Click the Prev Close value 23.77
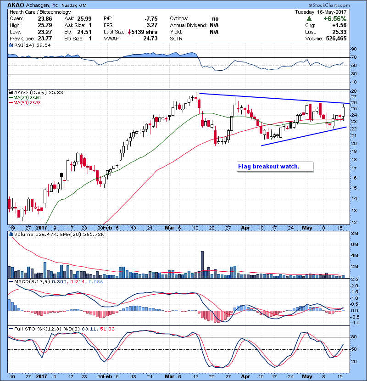Viewport: 367px width, 381px height. [44, 39]
